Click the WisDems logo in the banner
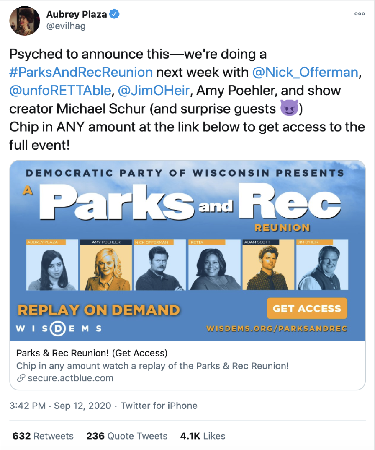 tap(59, 328)
